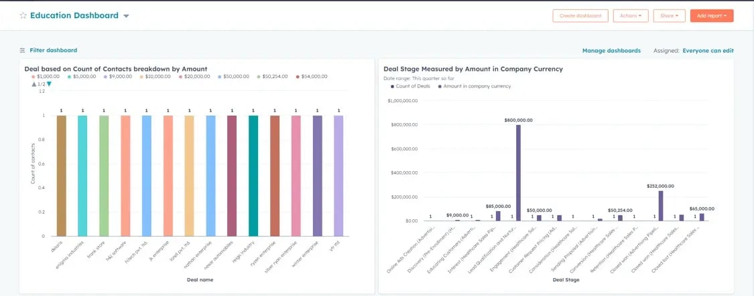Click Everyone can edit permission link
The width and height of the screenshot is (754, 296).
[x=708, y=50]
